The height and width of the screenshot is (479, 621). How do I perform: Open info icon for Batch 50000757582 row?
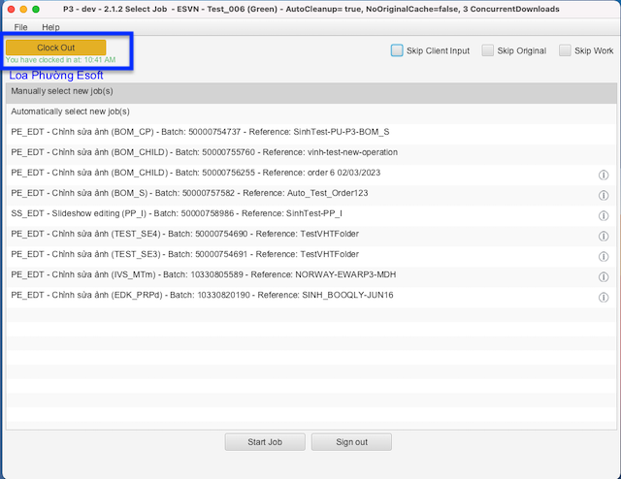pyautogui.click(x=604, y=195)
